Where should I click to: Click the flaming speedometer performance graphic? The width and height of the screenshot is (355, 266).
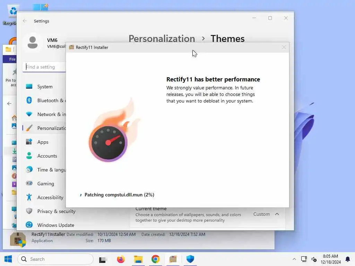click(114, 130)
